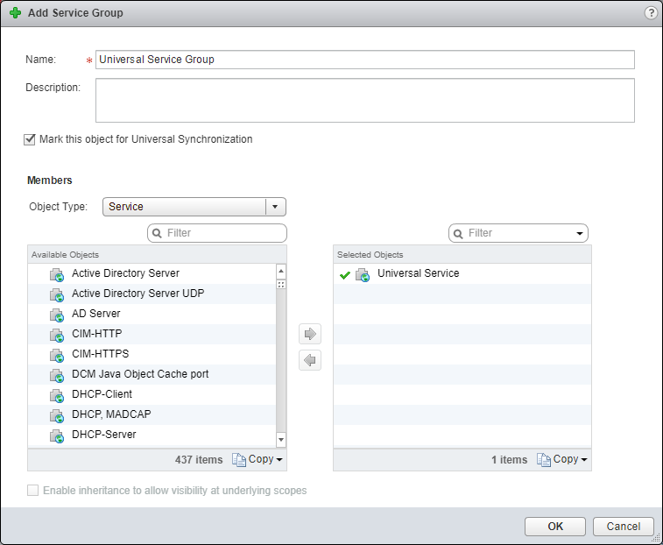This screenshot has height=545, width=663.
Task: Select AD Server in the available list
Action: click(x=96, y=314)
